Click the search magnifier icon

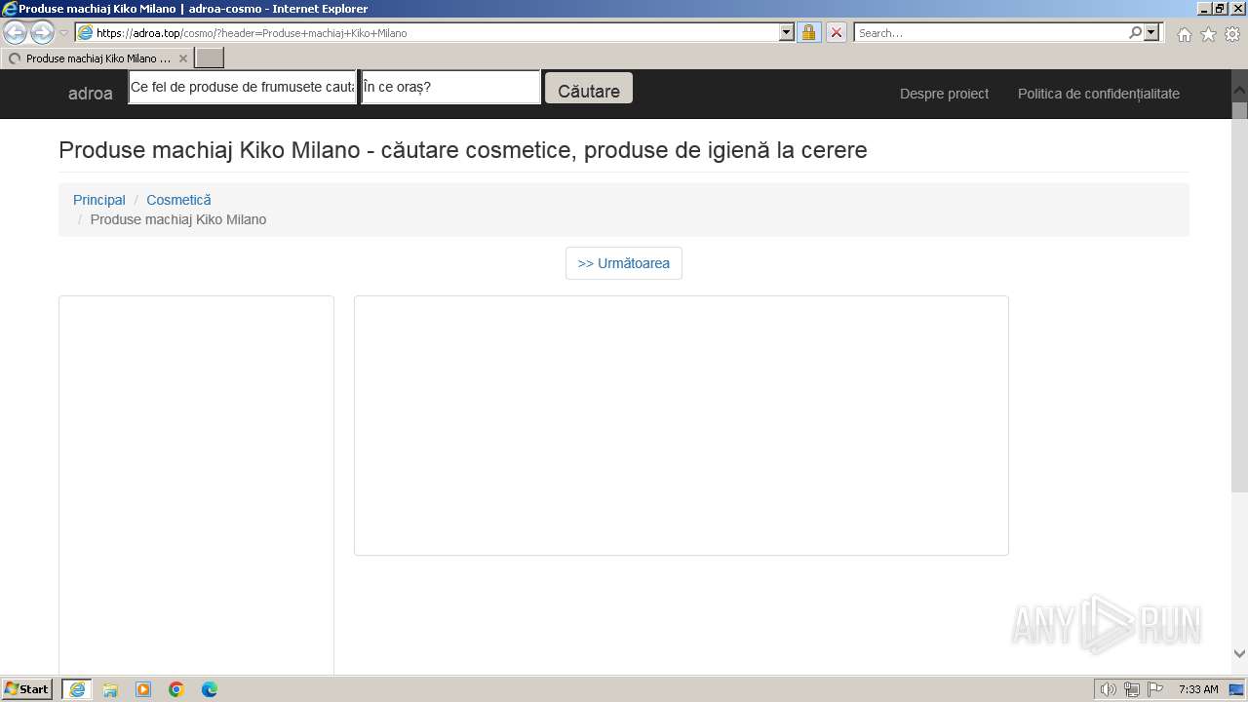pyautogui.click(x=1135, y=32)
